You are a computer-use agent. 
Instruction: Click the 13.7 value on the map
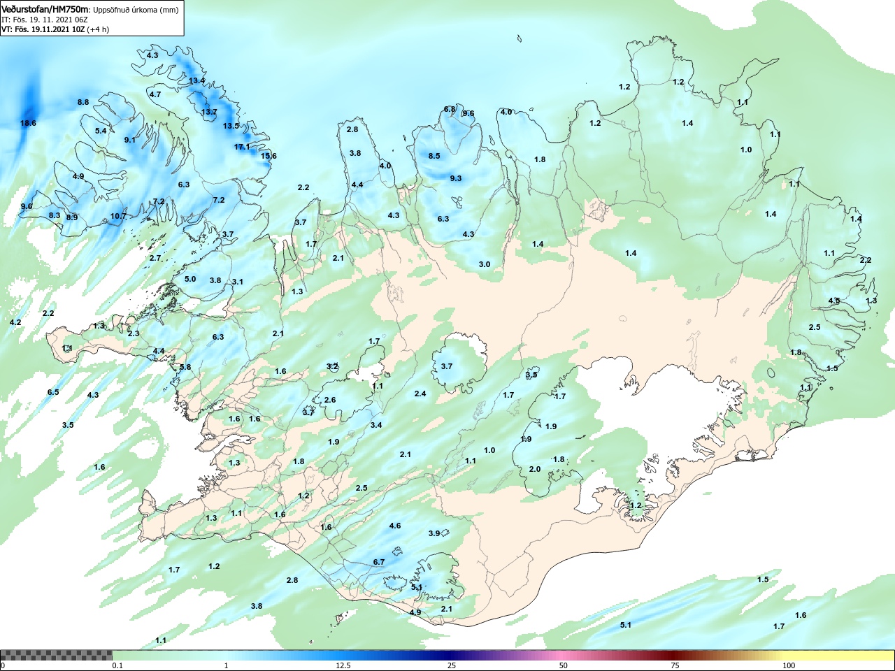point(209,112)
